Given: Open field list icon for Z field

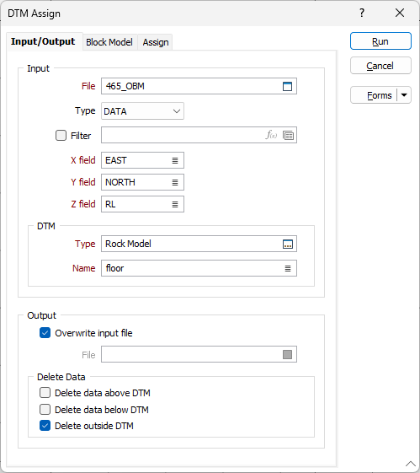Looking at the screenshot, I should pyautogui.click(x=175, y=205).
